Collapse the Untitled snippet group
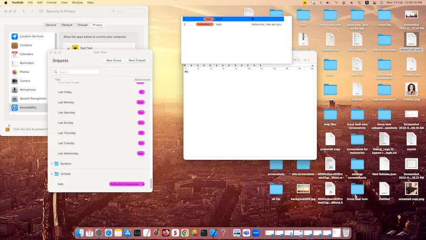This screenshot has height=240, width=426. tap(52, 174)
